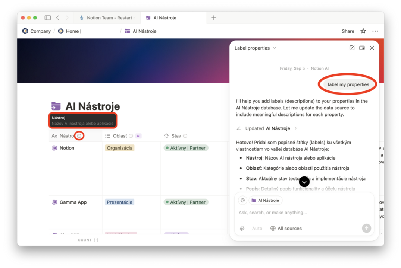Switch AI panel to sidebar mode icon

362,48
